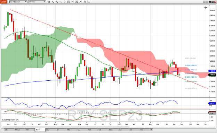The height and width of the screenshot is (133, 217).
Task: Select the RTY tab
Action: [x=40, y=130]
